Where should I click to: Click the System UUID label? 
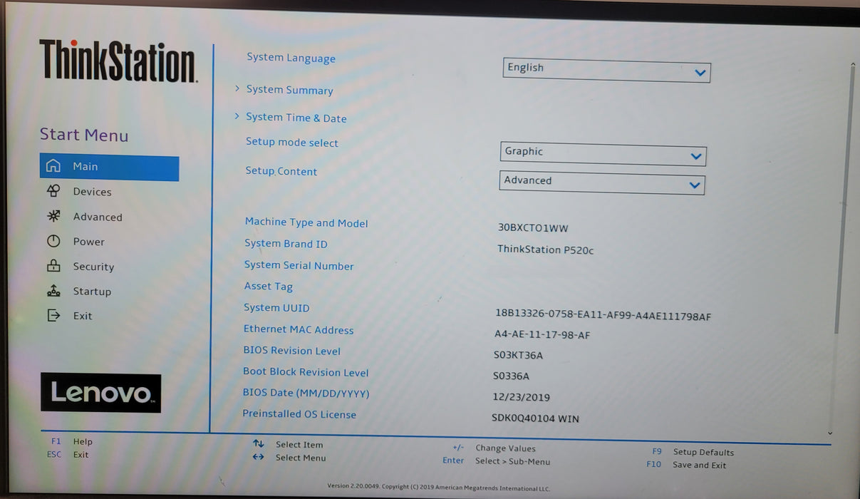pos(276,308)
